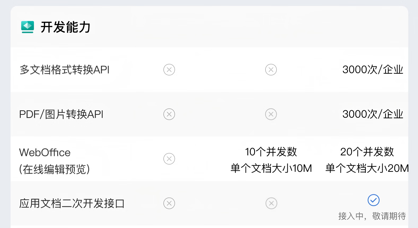Click the X icon in WebOffice row
Screen dimensions: 418x228
pos(169,159)
